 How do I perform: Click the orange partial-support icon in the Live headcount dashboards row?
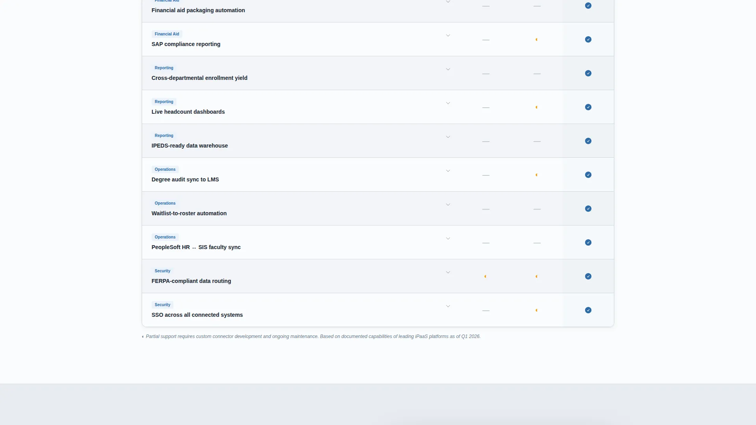pyautogui.click(x=537, y=107)
